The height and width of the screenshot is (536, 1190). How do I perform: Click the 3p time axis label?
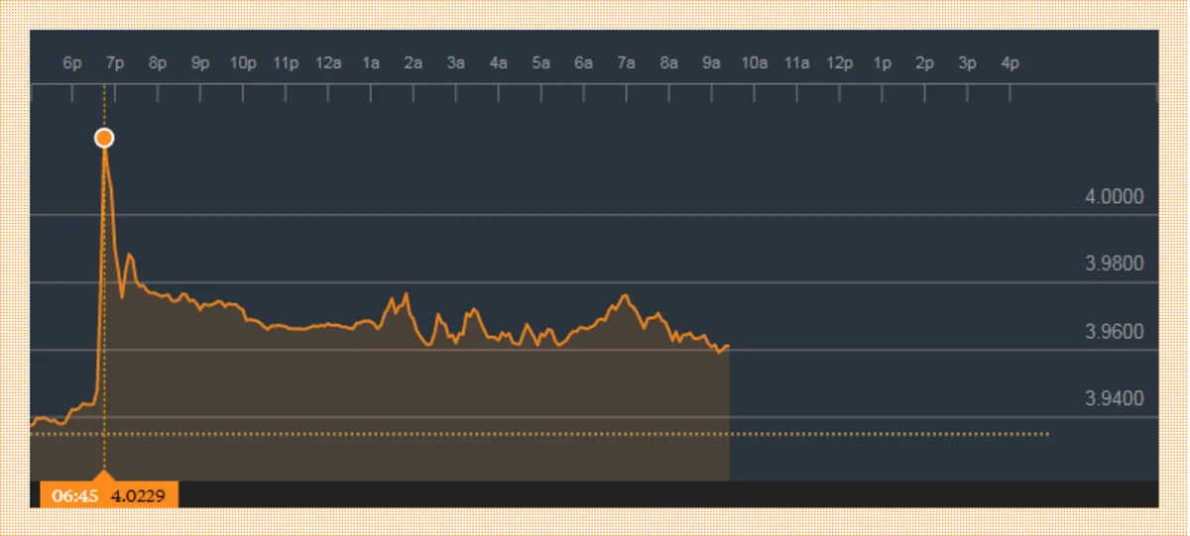coord(968,62)
